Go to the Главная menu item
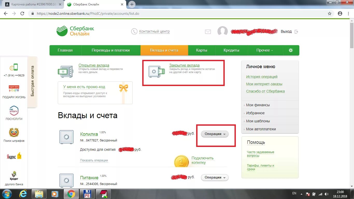This screenshot has width=354, height=199. (x=65, y=50)
